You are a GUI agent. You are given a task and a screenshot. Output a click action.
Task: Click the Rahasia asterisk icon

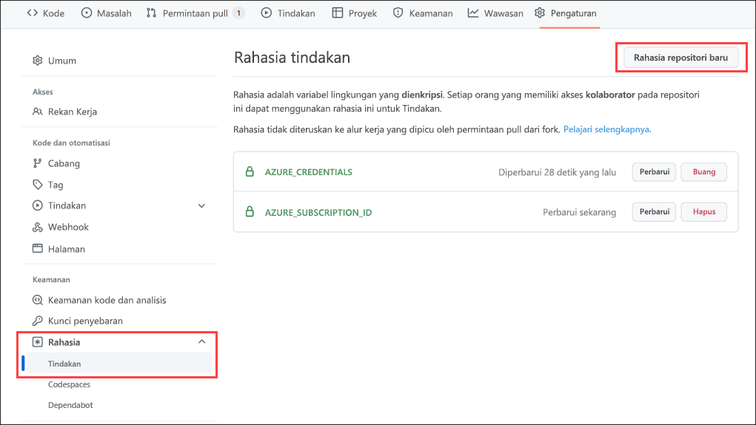point(38,341)
